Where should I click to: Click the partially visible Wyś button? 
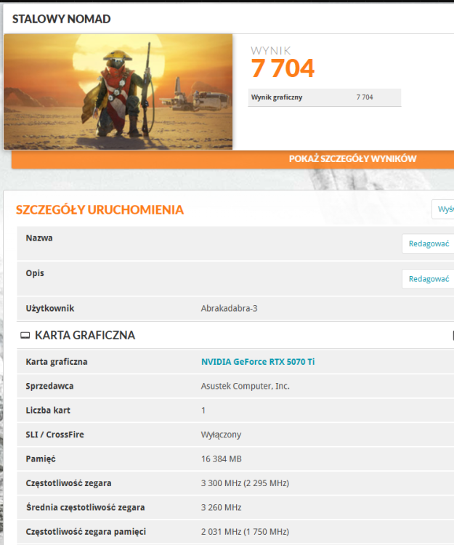click(x=443, y=209)
